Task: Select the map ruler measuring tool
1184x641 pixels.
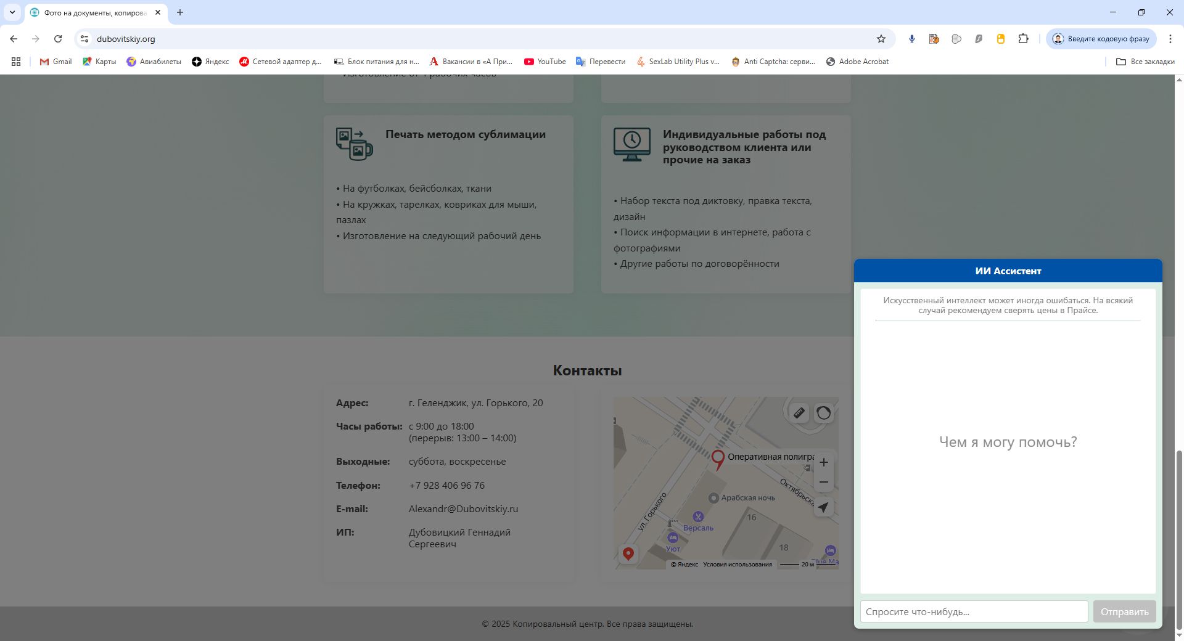Action: click(x=799, y=413)
